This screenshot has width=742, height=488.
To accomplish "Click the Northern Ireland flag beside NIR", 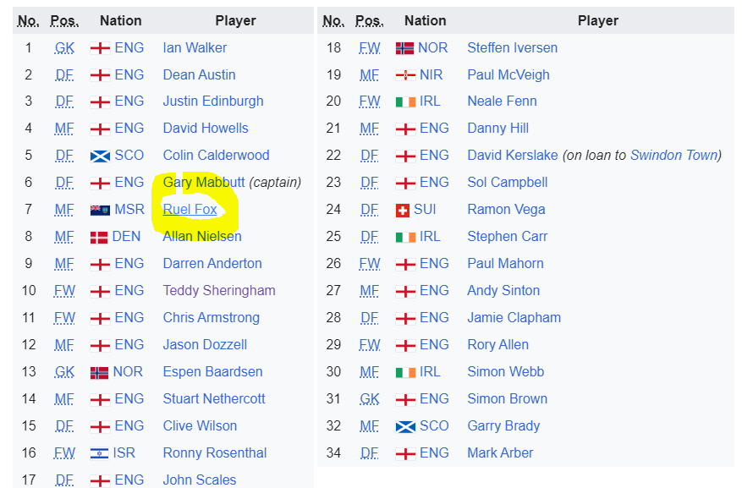I will point(405,75).
